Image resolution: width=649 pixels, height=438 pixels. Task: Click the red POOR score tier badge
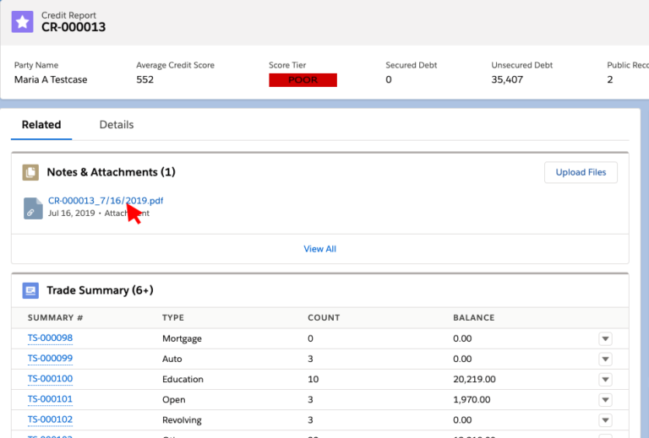tap(303, 80)
